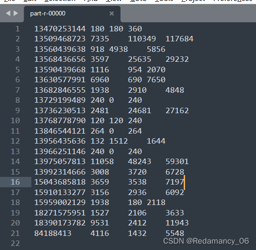Click phone number 13630577991
Viewport: 256px width, 250px height.
[x=60, y=80]
